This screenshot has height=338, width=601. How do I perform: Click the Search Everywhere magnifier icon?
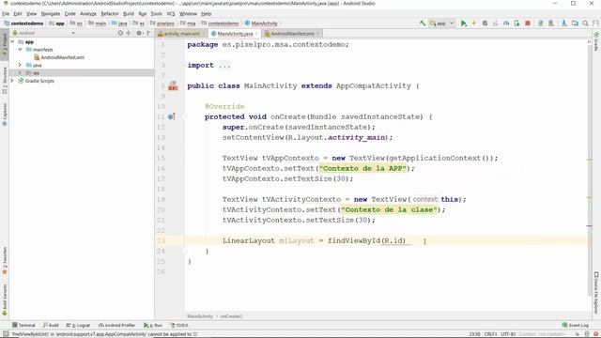coord(585,23)
